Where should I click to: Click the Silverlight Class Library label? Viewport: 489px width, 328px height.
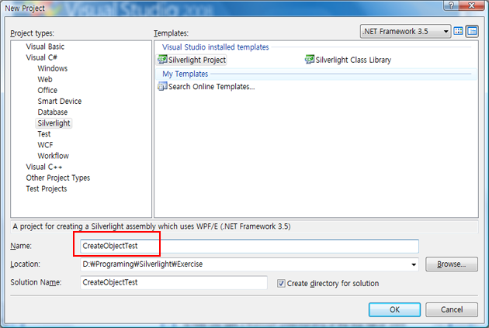point(353,60)
